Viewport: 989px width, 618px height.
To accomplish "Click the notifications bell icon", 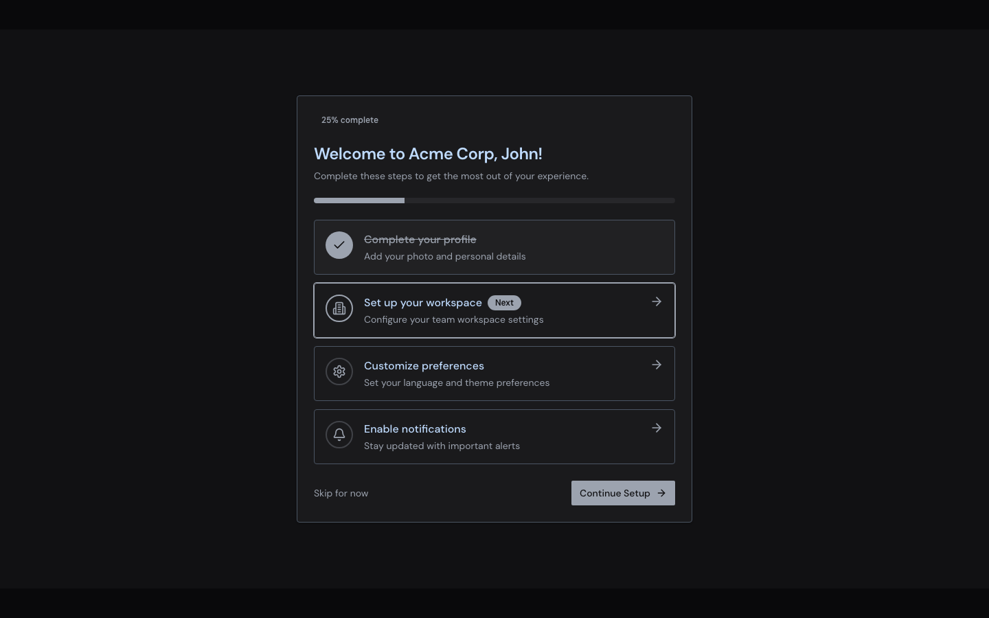I will (339, 435).
